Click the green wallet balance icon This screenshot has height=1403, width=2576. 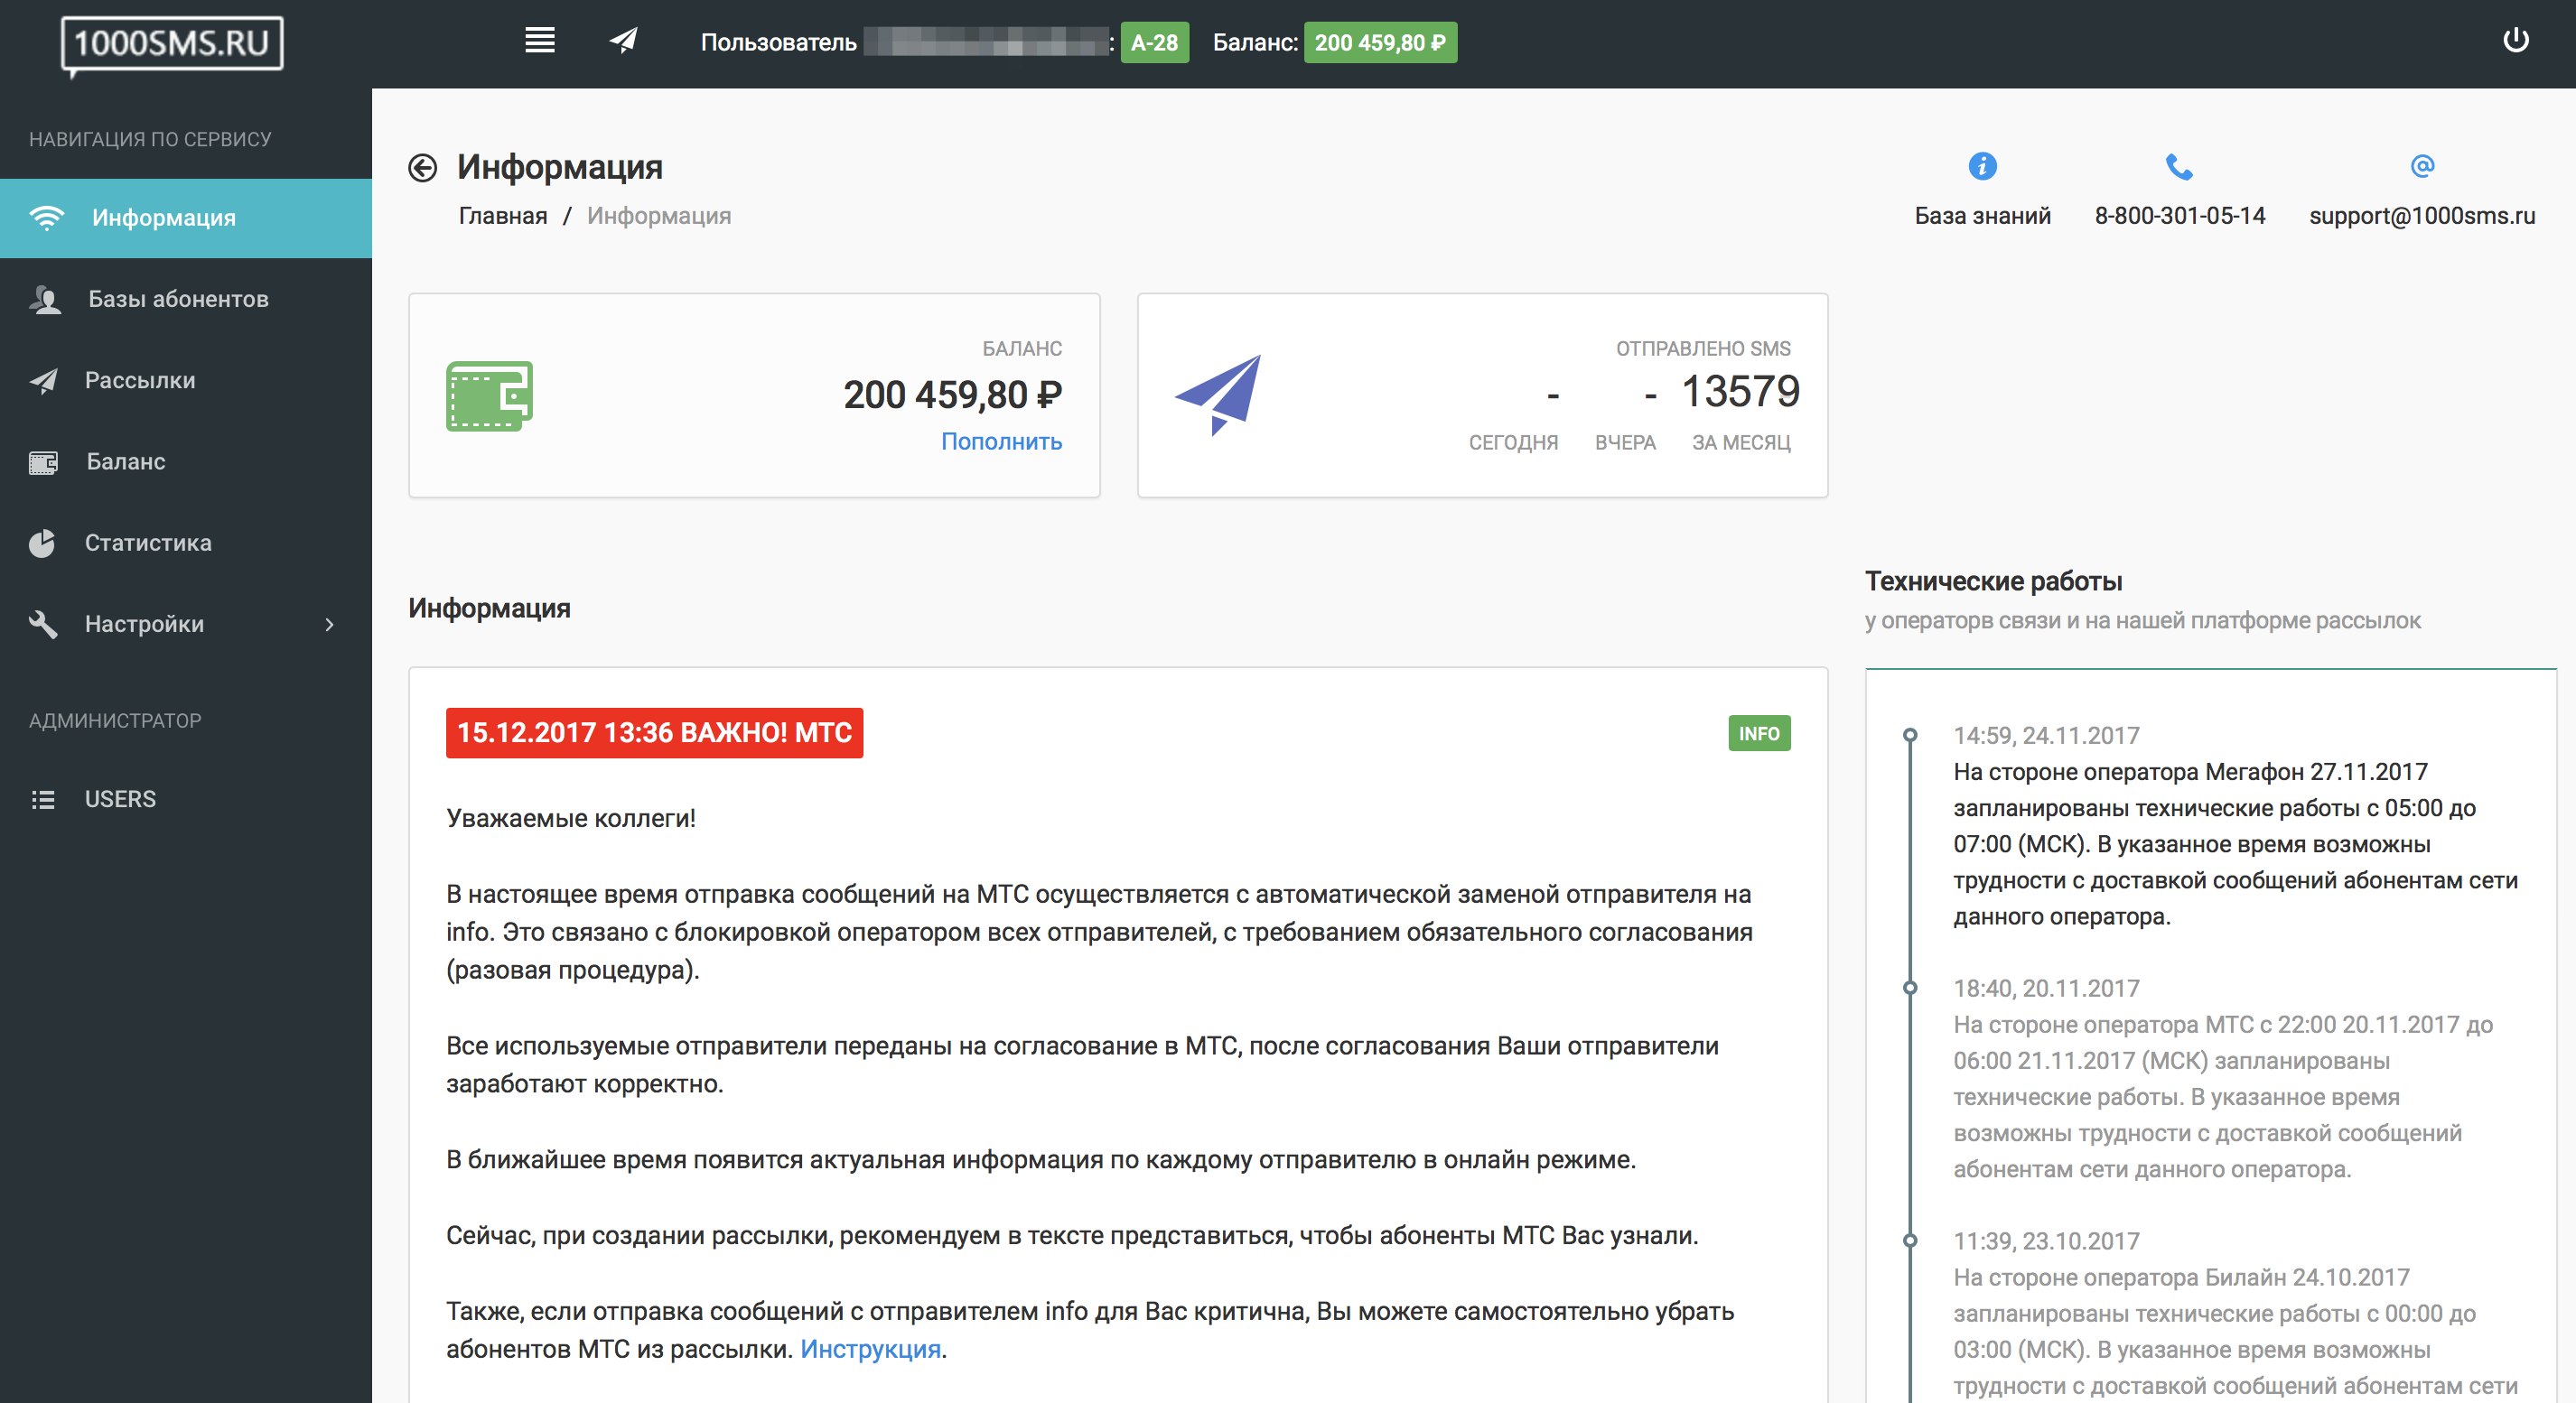[489, 395]
